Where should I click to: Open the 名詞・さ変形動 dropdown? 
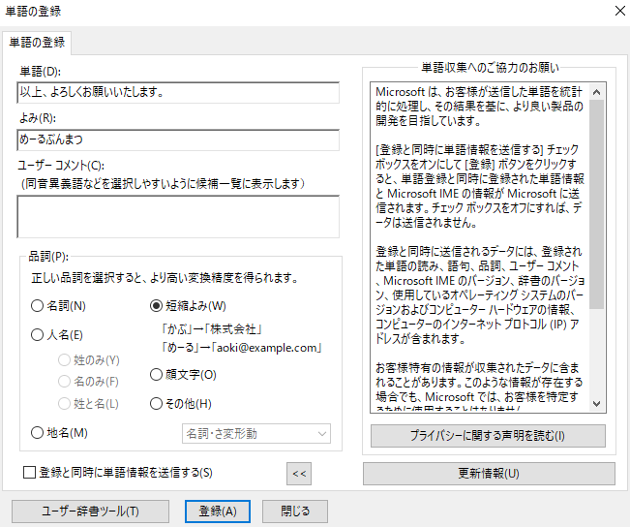point(256,434)
